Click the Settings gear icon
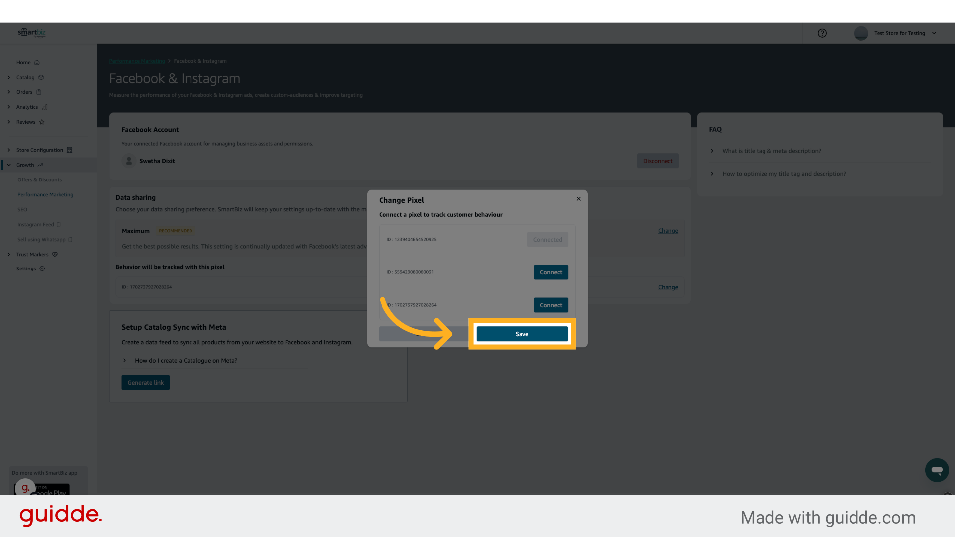Screen dimensions: 955x537 [42, 268]
